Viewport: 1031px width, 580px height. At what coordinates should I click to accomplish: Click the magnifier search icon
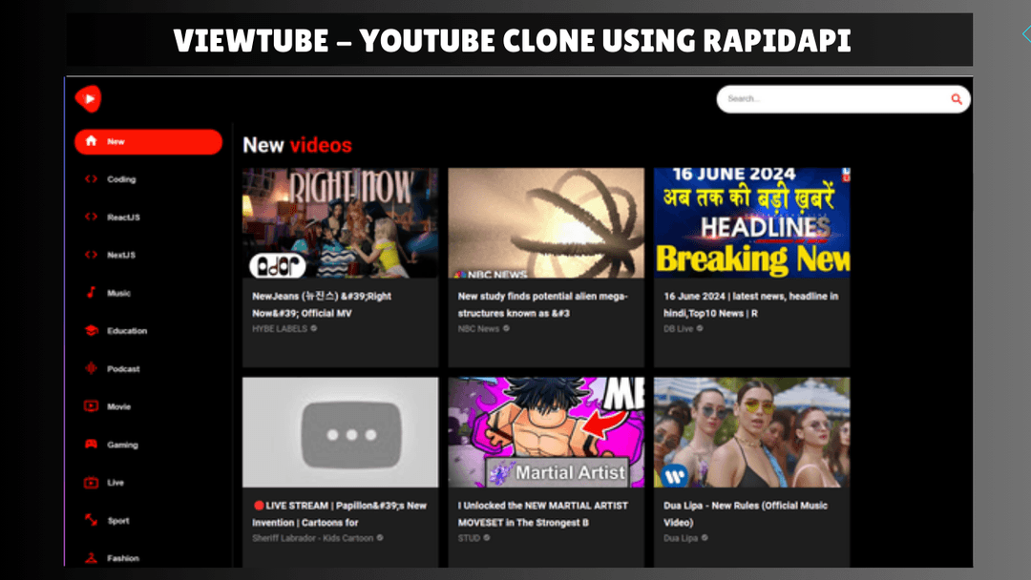click(x=956, y=99)
